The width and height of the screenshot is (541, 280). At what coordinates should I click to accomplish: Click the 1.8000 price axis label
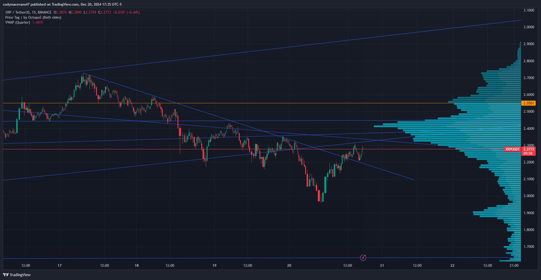[x=529, y=230]
